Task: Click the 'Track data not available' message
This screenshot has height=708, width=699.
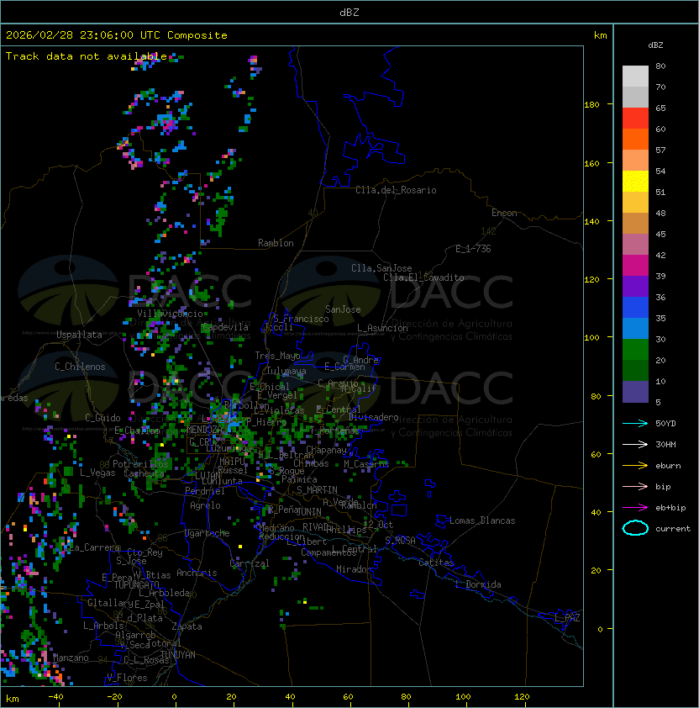Action: coord(87,56)
